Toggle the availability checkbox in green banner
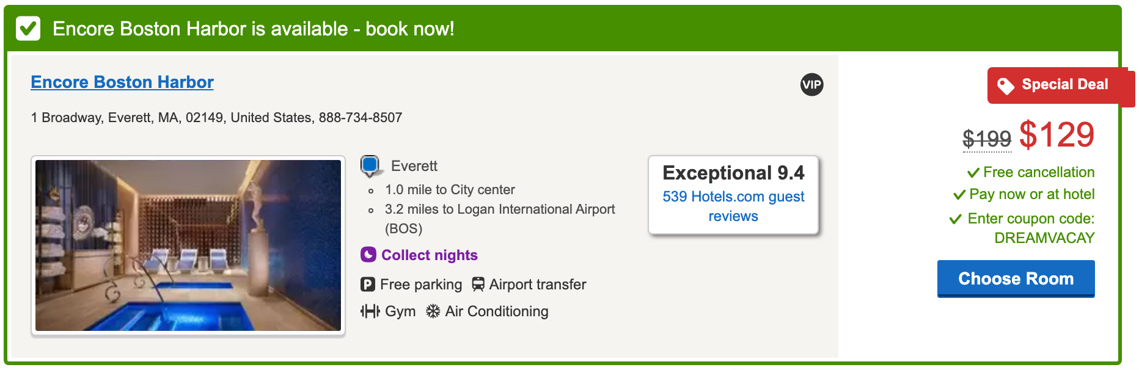Image resolution: width=1139 pixels, height=370 pixels. pos(28,29)
